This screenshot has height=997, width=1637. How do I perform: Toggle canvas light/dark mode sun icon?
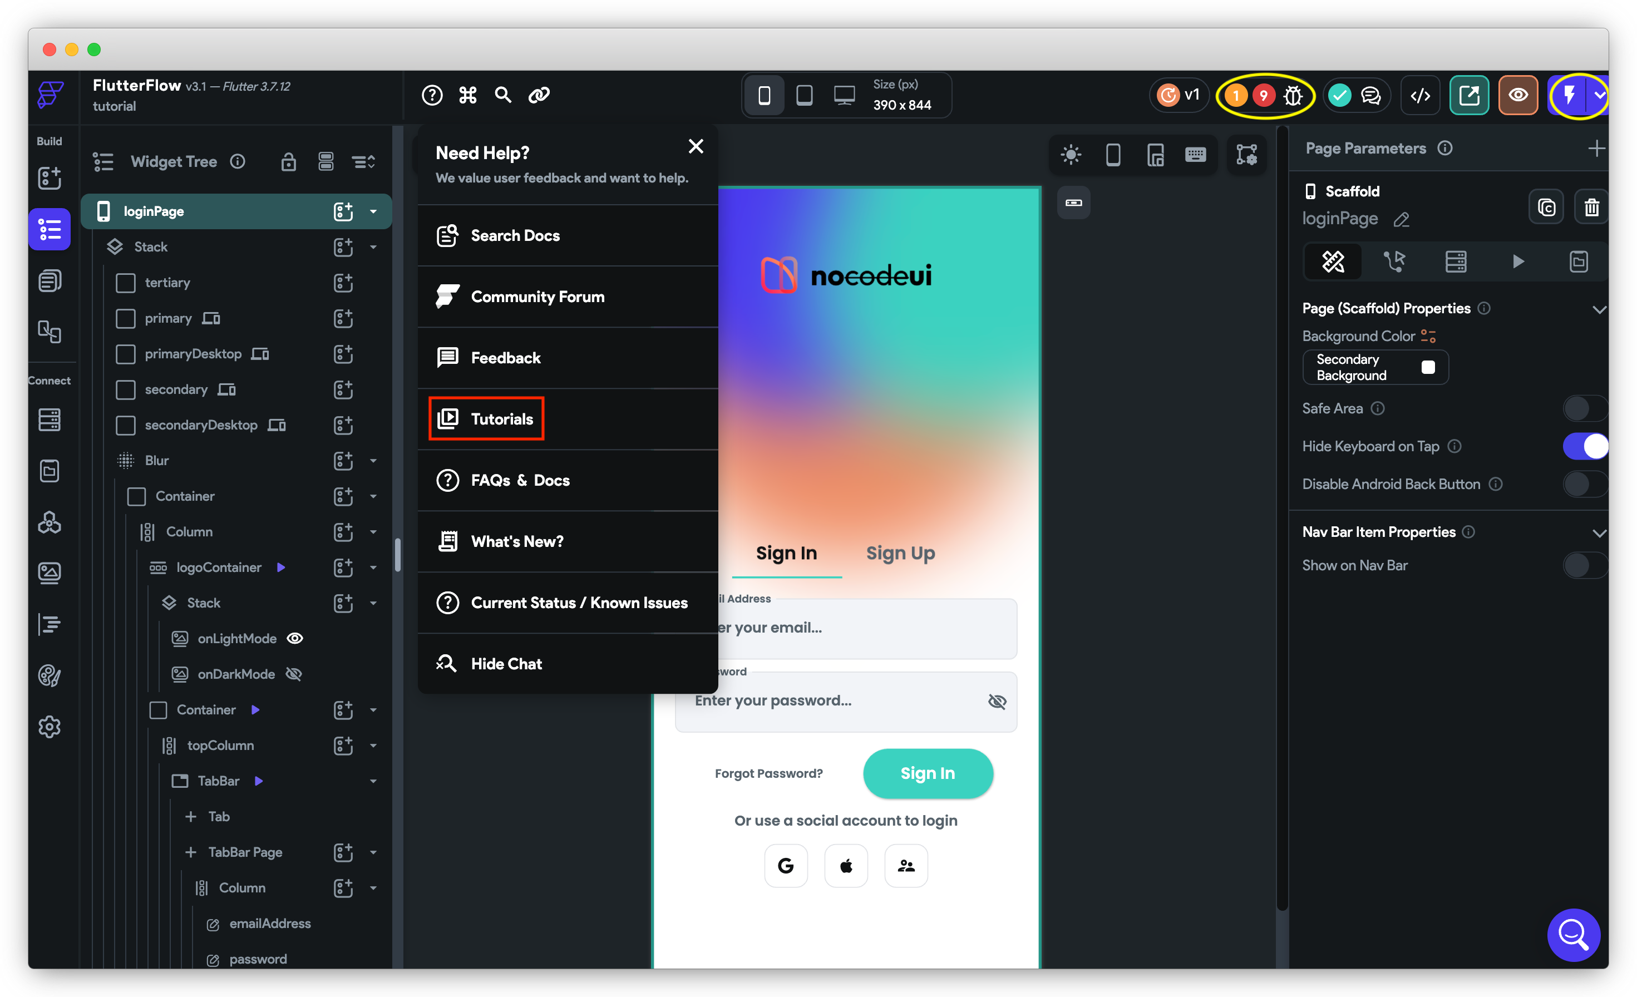click(x=1071, y=155)
